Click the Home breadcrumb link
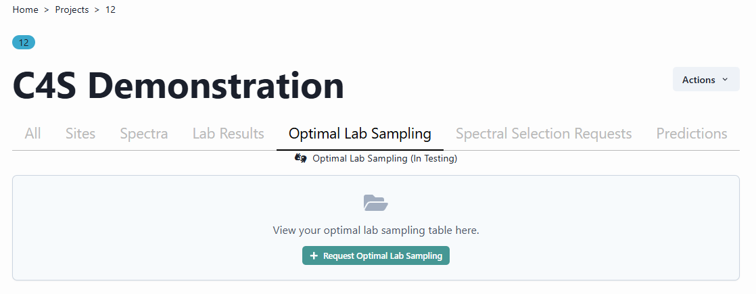This screenshot has width=756, height=294. point(25,10)
